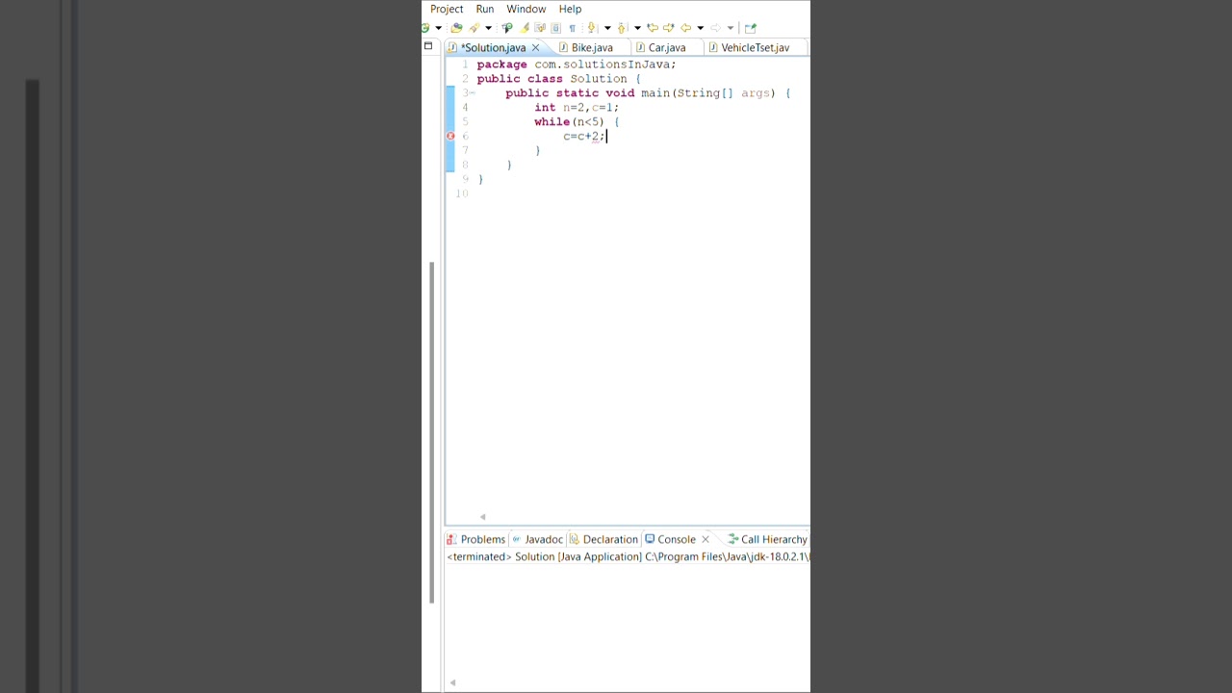Expand dropdown next to green run icon

click(x=438, y=28)
